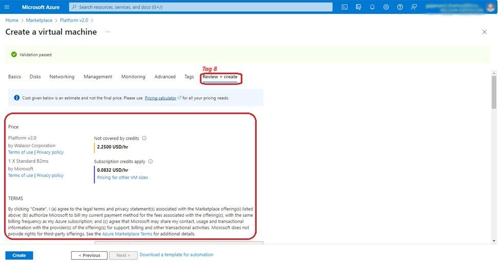Switch to the Basics tab
Image resolution: width=498 pixels, height=267 pixels.
(x=15, y=77)
